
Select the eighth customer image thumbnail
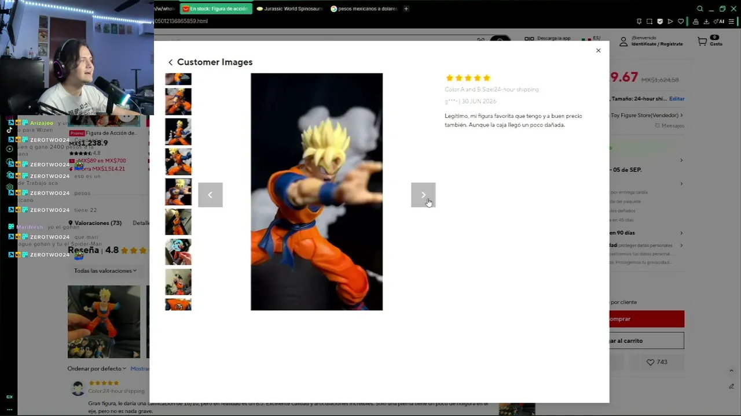(178, 281)
